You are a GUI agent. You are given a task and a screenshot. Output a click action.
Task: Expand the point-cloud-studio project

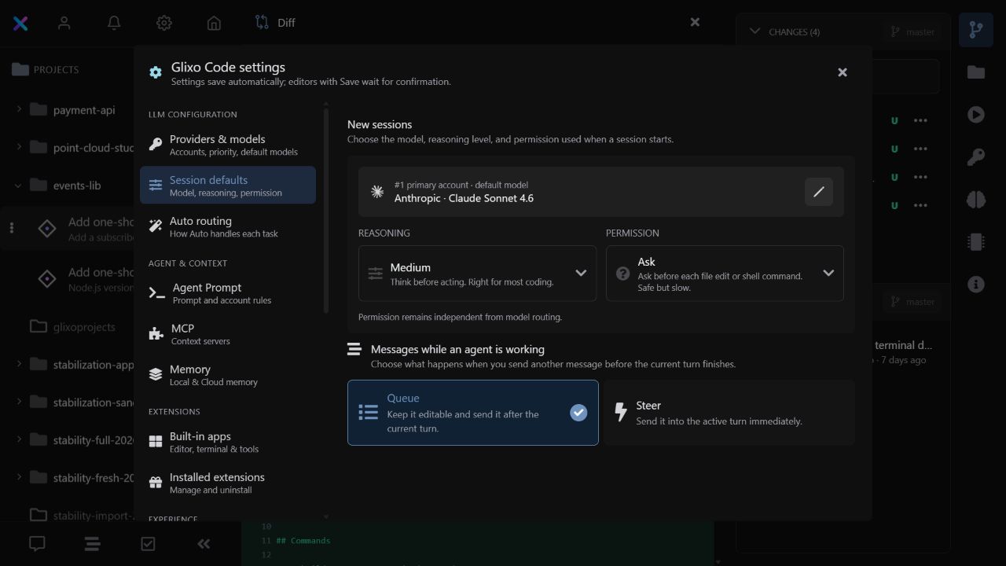(19, 147)
